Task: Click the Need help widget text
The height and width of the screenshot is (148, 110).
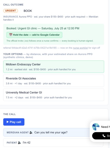Action: (105, 127)
